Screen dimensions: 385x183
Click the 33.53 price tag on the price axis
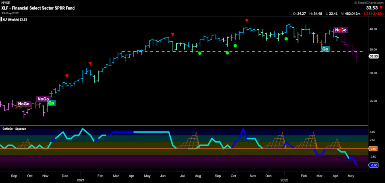click(x=373, y=56)
